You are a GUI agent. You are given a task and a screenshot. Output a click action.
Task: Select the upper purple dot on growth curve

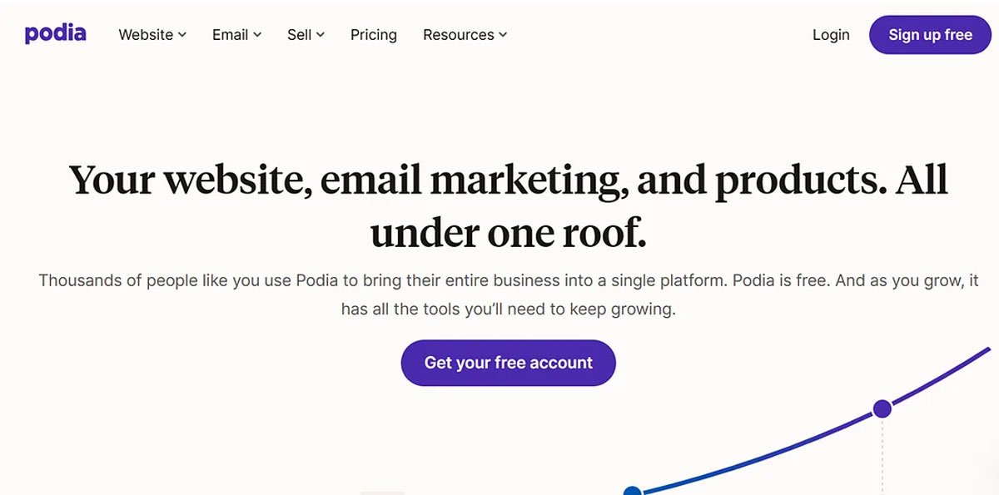[882, 408]
